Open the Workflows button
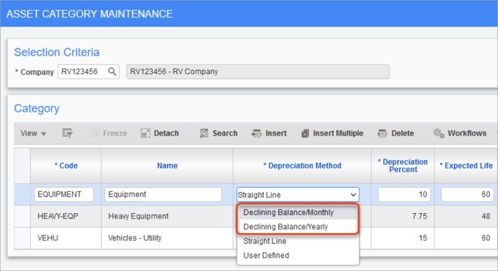This screenshot has width=498, height=271. click(x=460, y=133)
